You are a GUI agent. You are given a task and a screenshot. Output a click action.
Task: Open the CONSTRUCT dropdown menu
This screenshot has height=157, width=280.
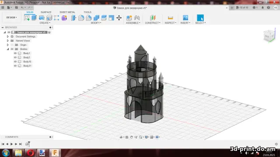pos(153,23)
